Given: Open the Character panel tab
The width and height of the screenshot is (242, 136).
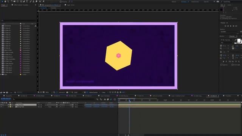Looking at the screenshot, I should (x=232, y=36).
